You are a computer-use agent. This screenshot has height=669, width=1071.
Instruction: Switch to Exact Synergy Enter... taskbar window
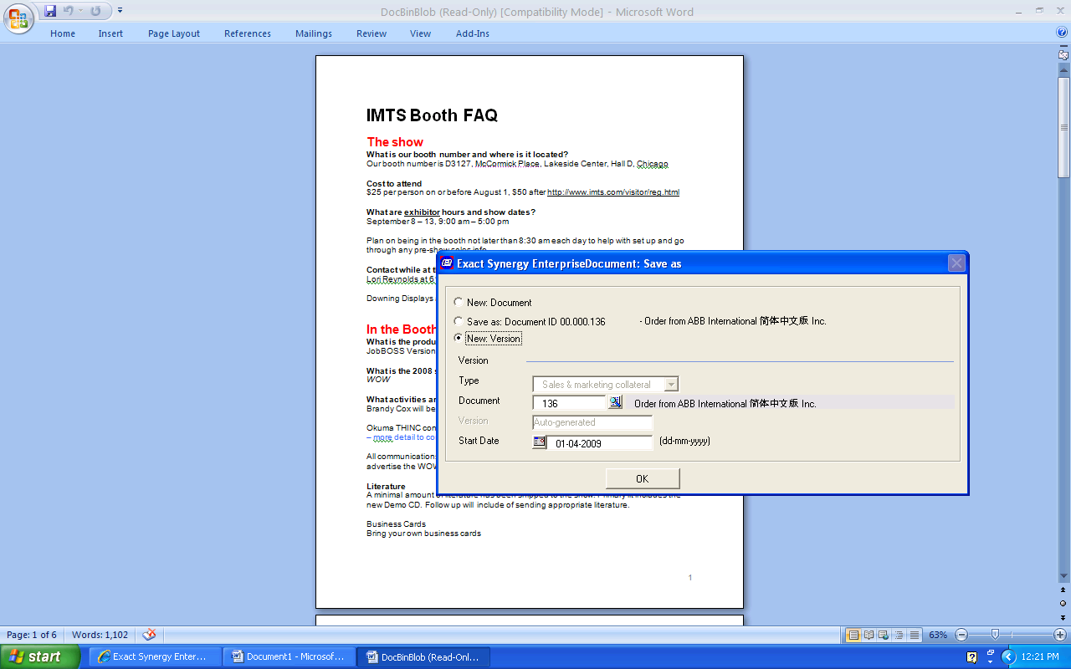[x=155, y=656]
